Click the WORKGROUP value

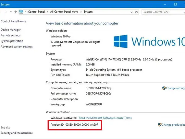[94, 104]
